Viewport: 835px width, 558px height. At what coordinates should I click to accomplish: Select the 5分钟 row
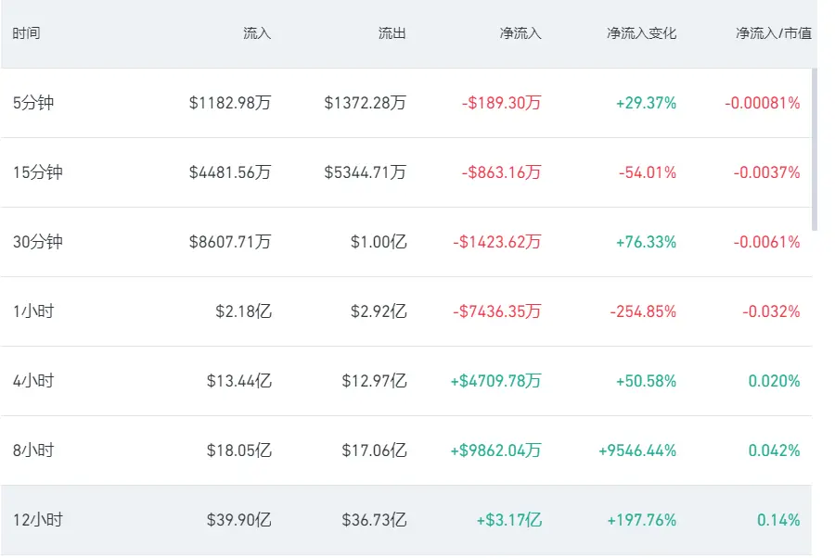(406, 103)
